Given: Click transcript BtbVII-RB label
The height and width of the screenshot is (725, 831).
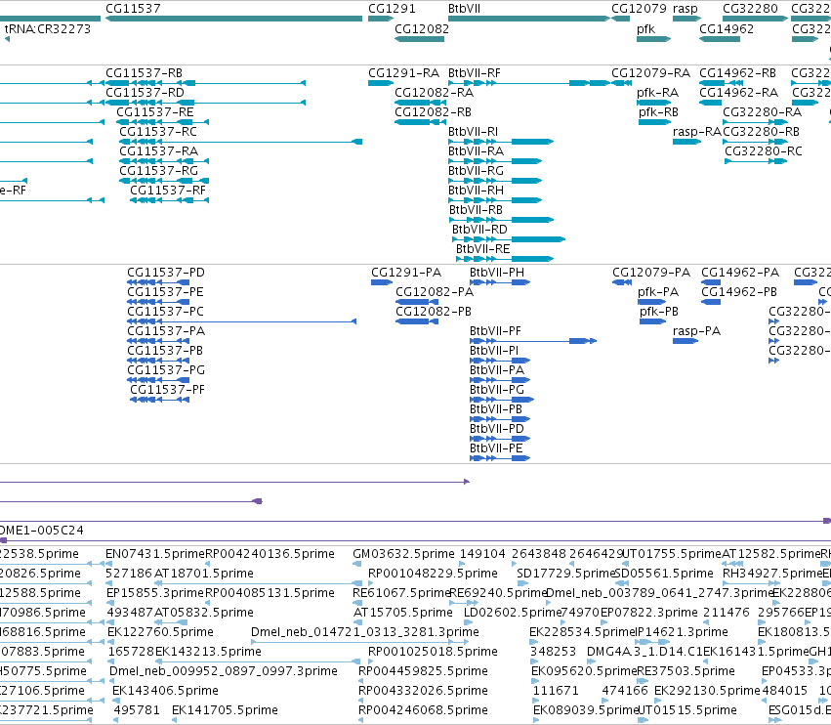Looking at the screenshot, I should [476, 210].
